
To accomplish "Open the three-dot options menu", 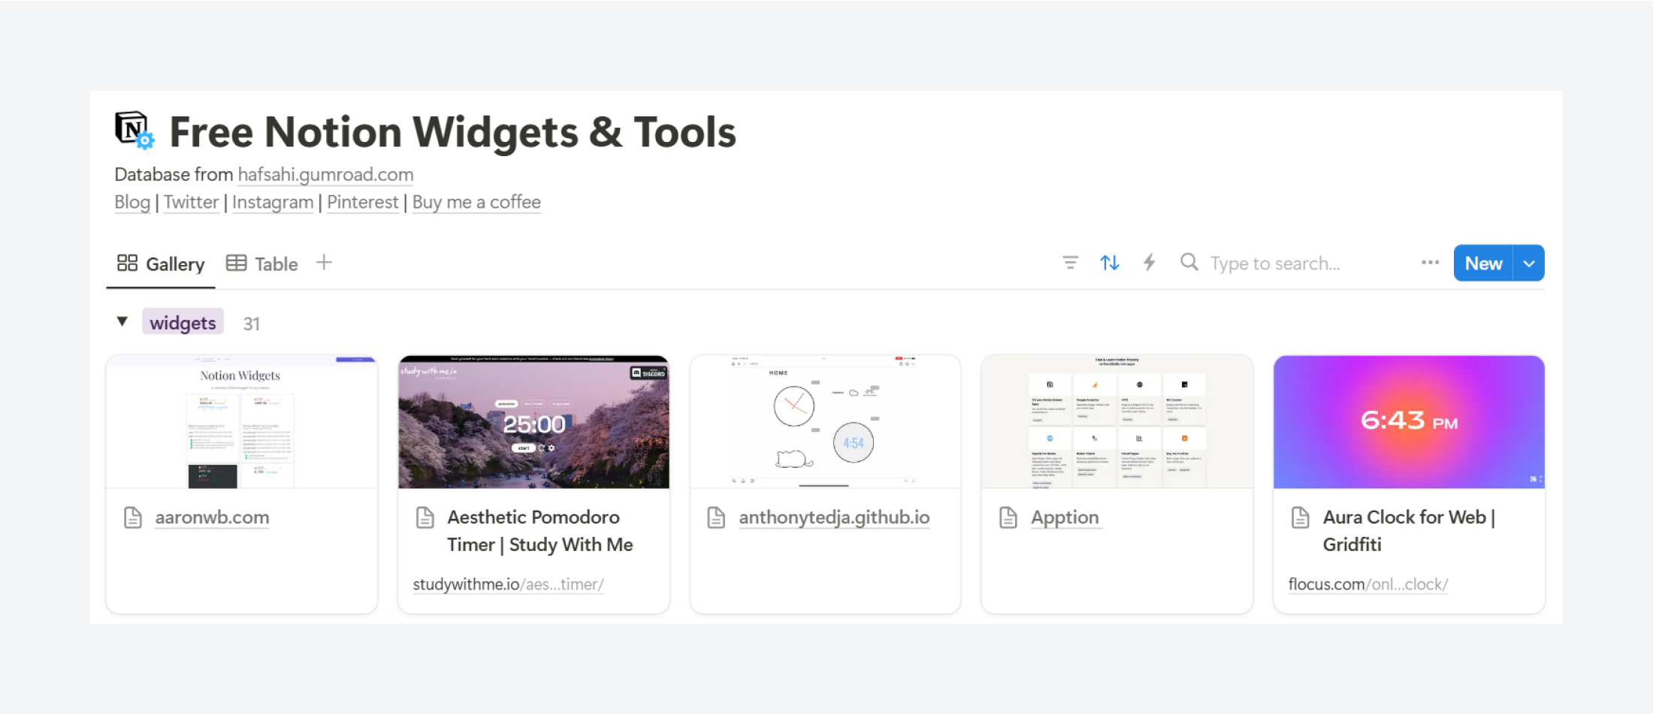I will click(1430, 263).
